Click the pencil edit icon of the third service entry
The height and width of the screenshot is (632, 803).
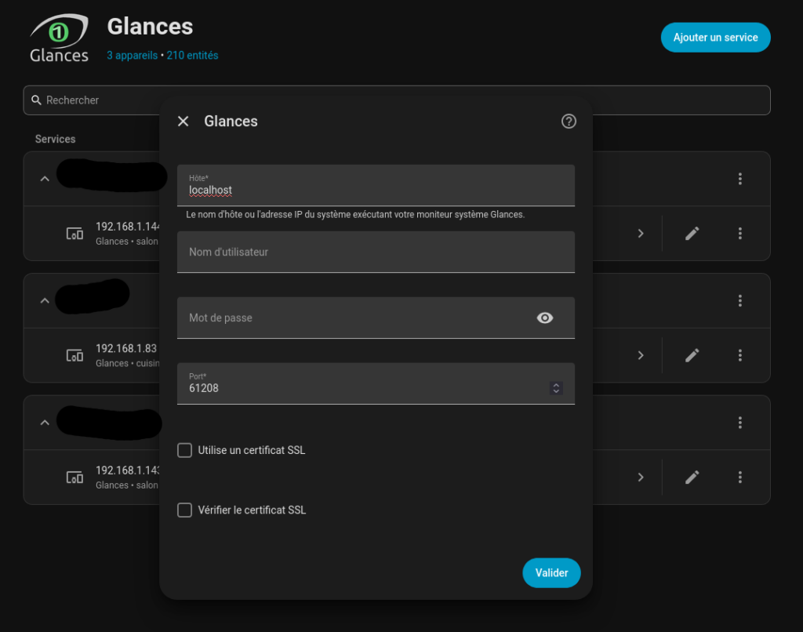click(692, 478)
